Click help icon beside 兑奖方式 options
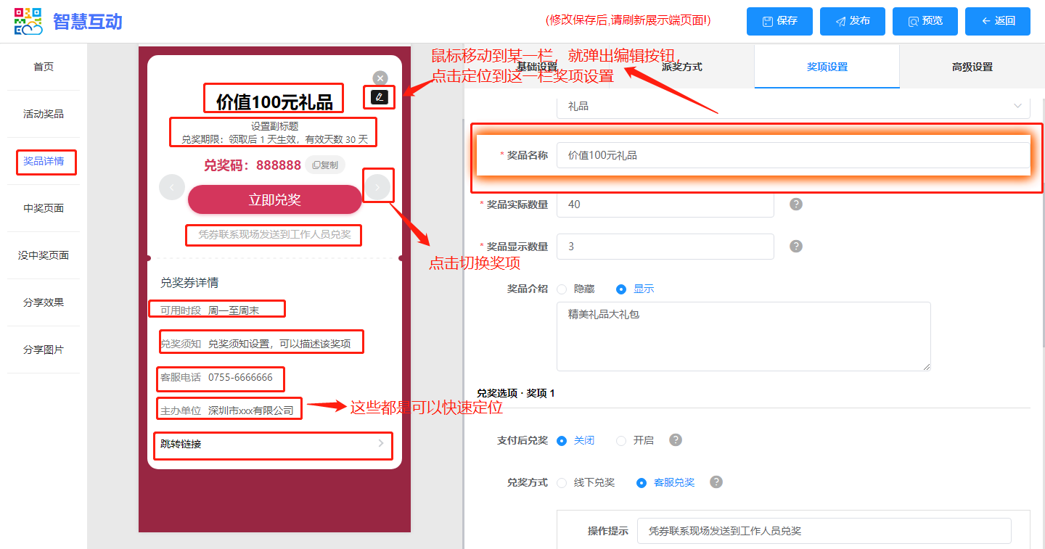The width and height of the screenshot is (1045, 549). click(716, 482)
